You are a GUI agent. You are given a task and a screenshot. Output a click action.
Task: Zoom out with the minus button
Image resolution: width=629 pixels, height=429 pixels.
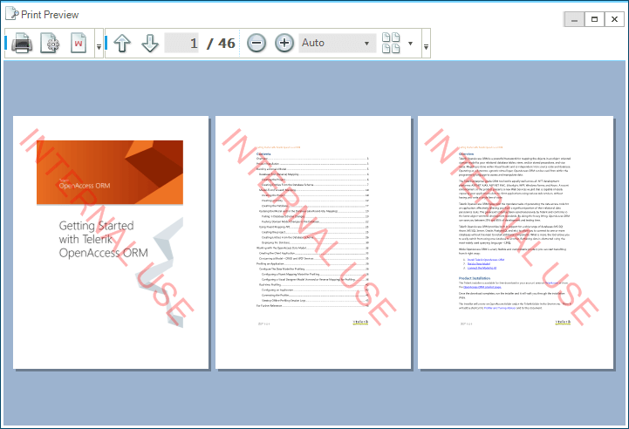click(256, 43)
